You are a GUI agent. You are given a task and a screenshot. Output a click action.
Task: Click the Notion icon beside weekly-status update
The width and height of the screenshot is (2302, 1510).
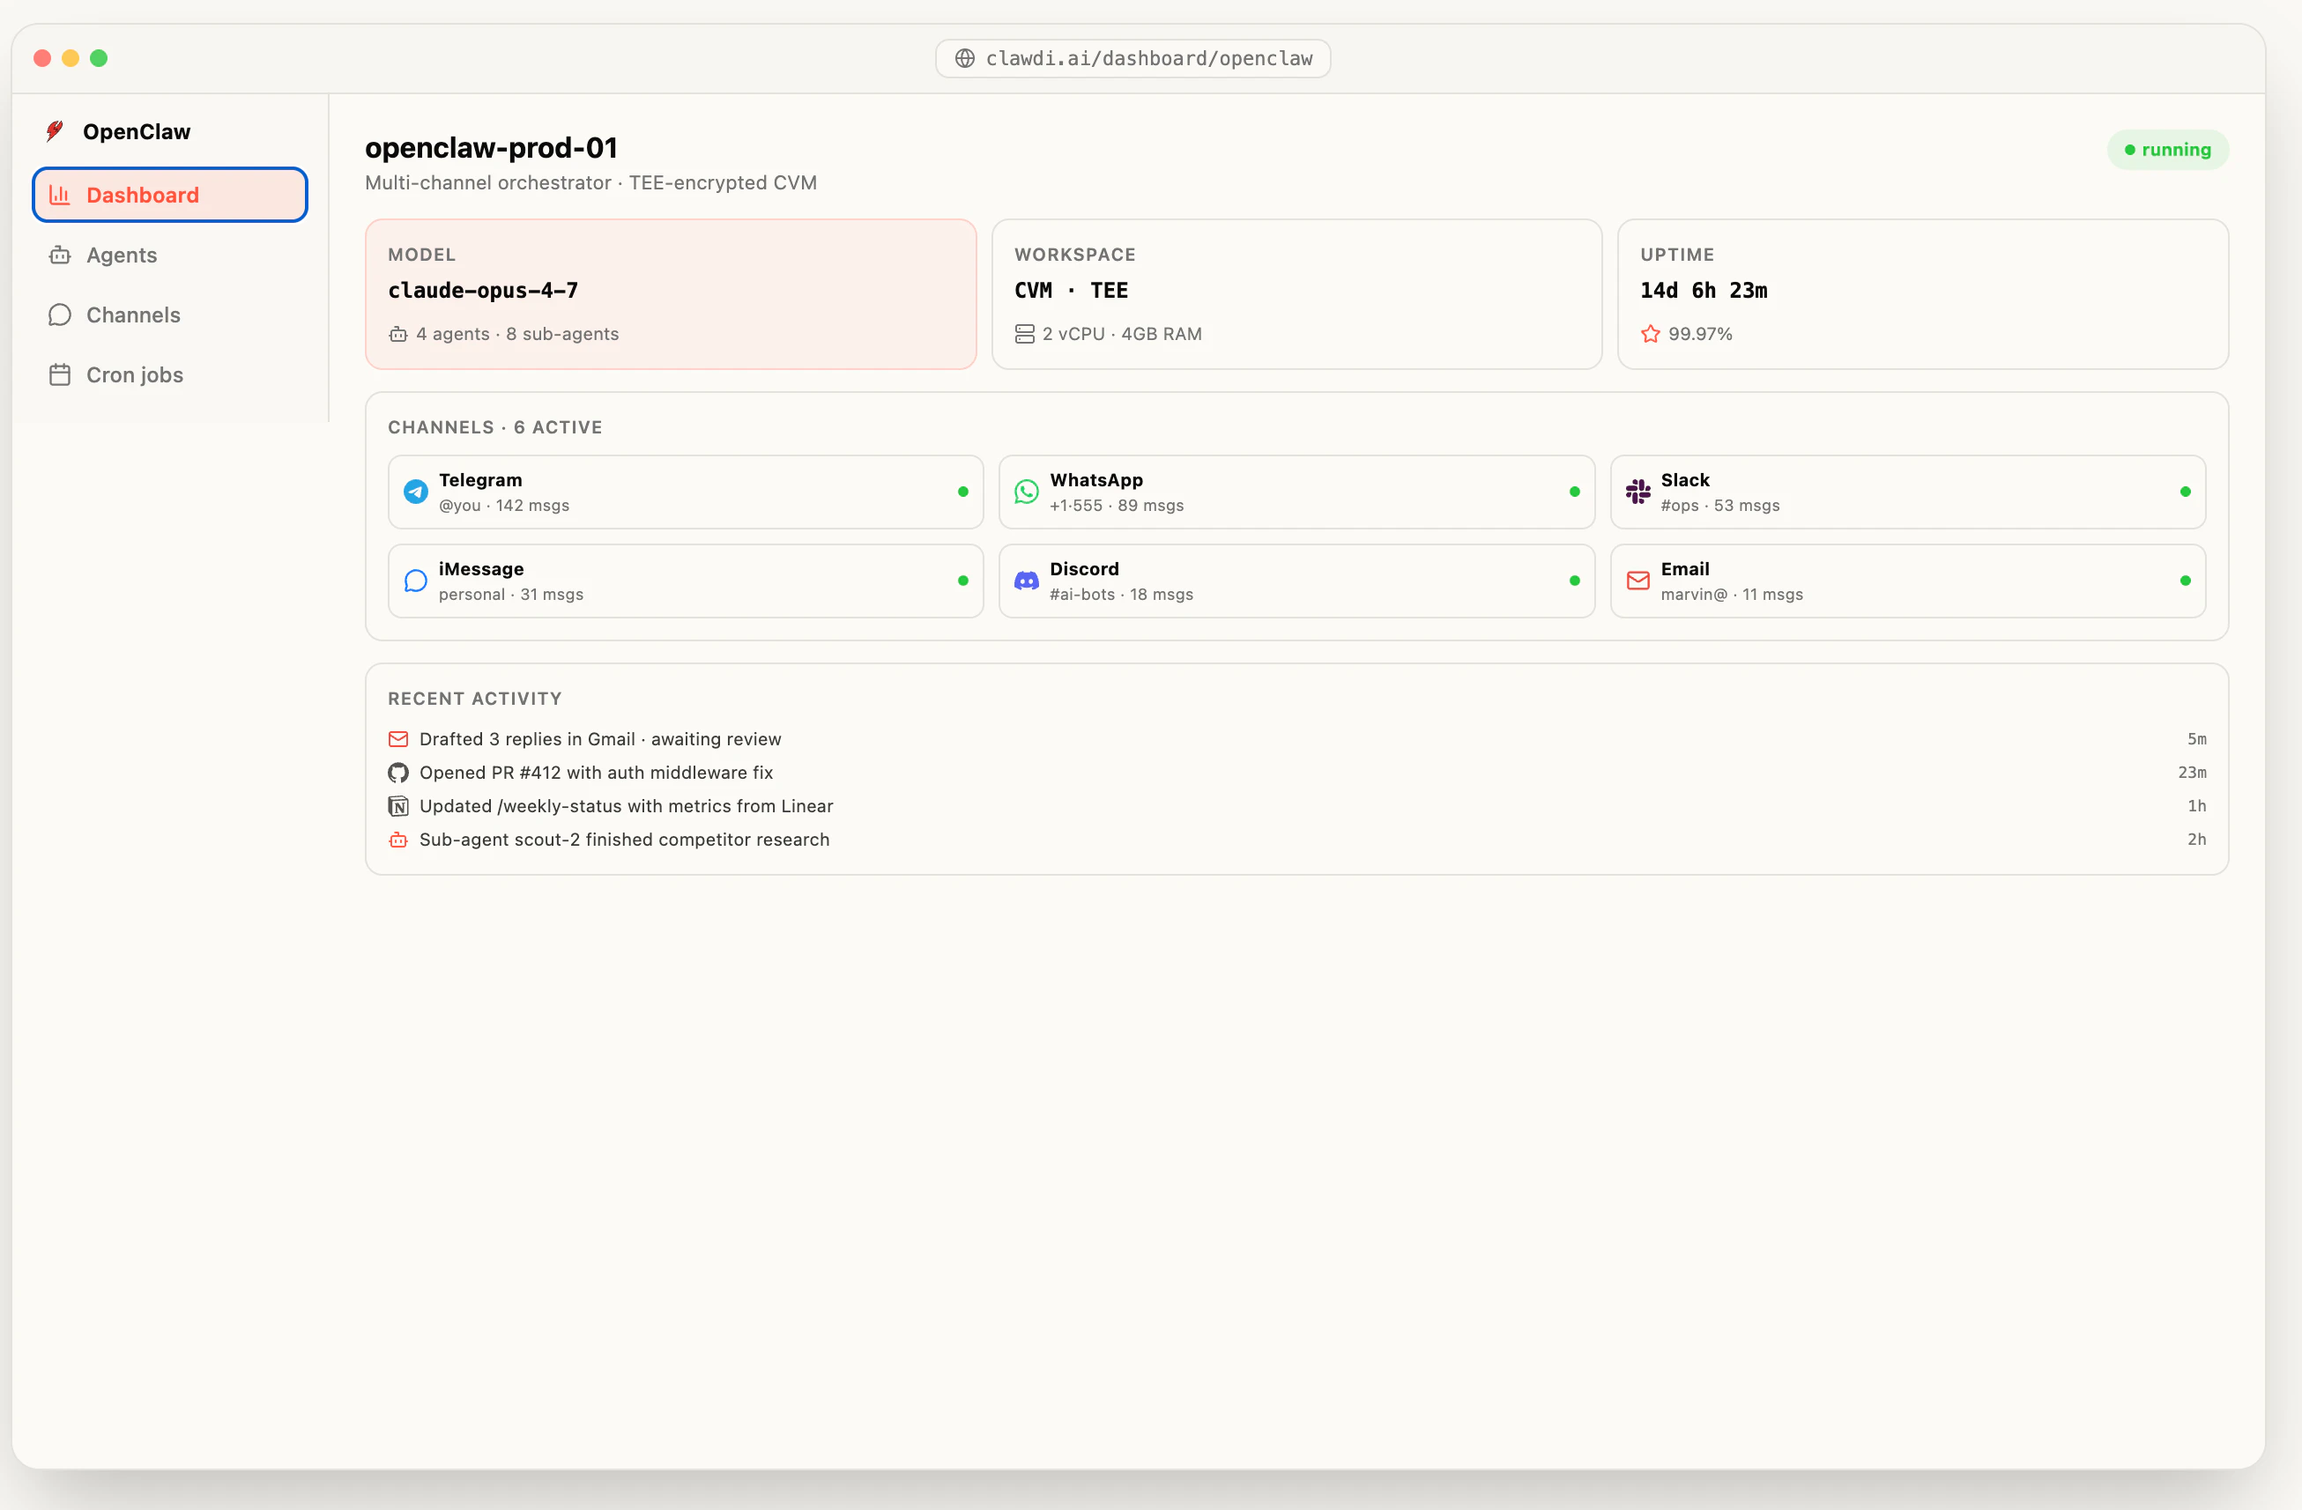click(x=398, y=806)
